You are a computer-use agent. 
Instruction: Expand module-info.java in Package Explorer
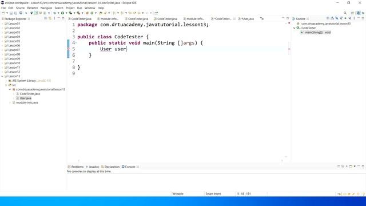10,103
